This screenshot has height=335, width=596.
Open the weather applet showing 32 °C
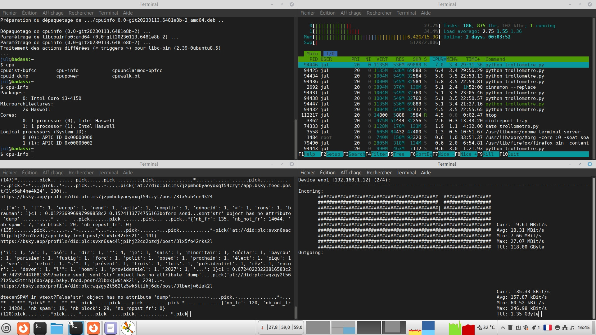[x=486, y=328]
